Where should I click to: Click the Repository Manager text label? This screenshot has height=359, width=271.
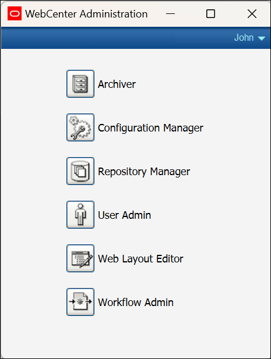[144, 172]
